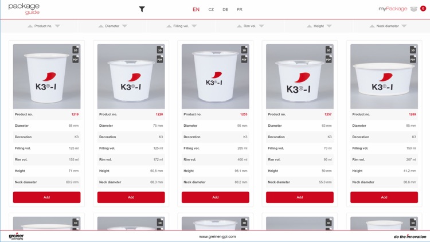Sort Product no. ascending arrow
The image size is (430, 242).
pos(30,26)
